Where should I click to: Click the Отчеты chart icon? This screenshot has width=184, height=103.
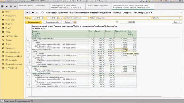point(3,44)
